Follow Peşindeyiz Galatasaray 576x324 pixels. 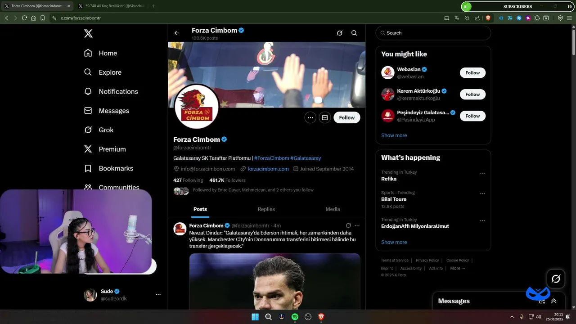472,116
